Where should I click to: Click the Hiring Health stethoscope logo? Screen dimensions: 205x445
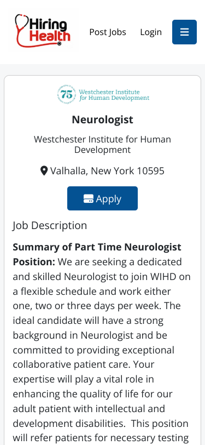(43, 31)
